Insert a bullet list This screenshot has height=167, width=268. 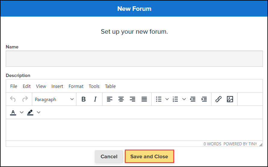click(159, 99)
